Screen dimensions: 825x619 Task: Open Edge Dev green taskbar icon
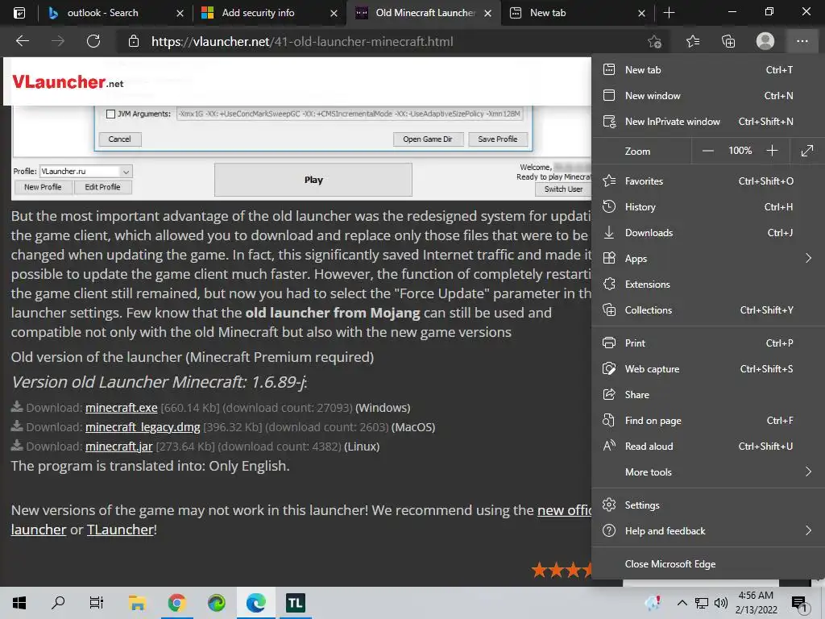coord(216,602)
